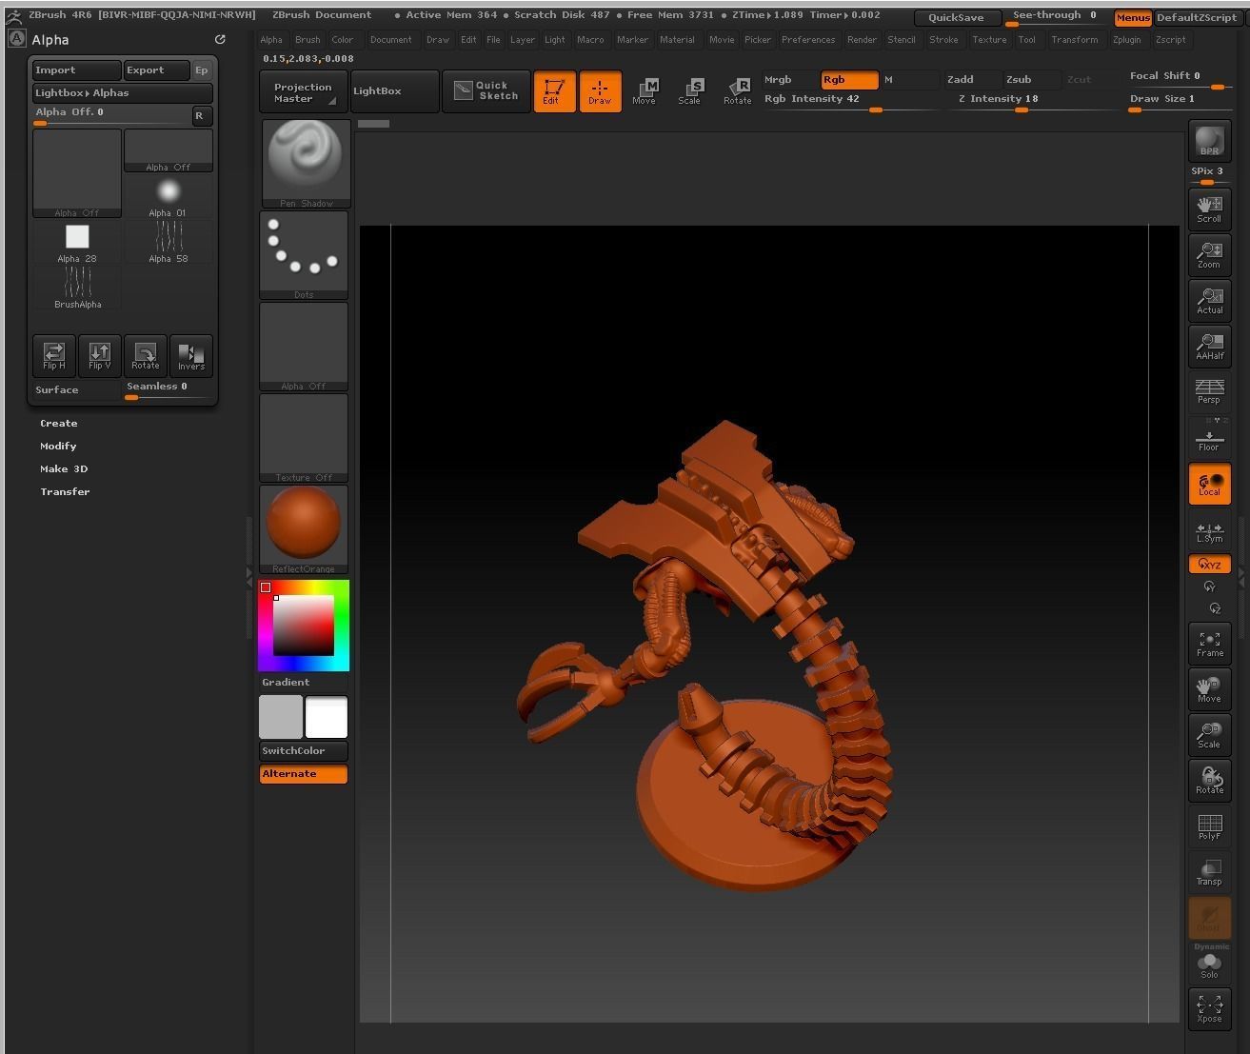The image size is (1250, 1054).
Task: Invert the current alpha
Action: (191, 355)
